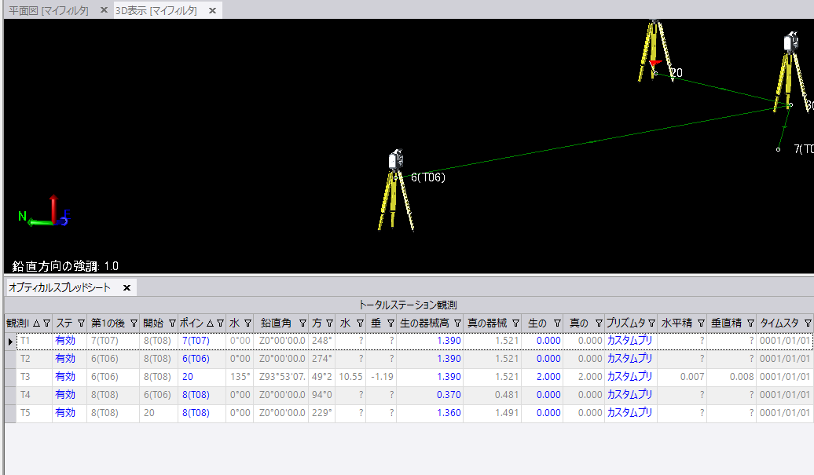
Task: Click the filter icon on the ステ column
Action: [x=81, y=322]
